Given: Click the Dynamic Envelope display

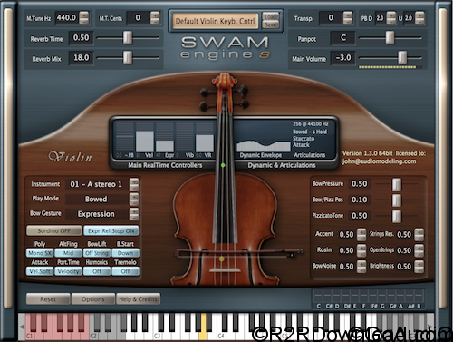Looking at the screenshot, I should point(264,146).
